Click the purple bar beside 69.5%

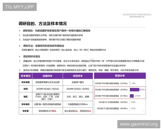(x=134, y=90)
